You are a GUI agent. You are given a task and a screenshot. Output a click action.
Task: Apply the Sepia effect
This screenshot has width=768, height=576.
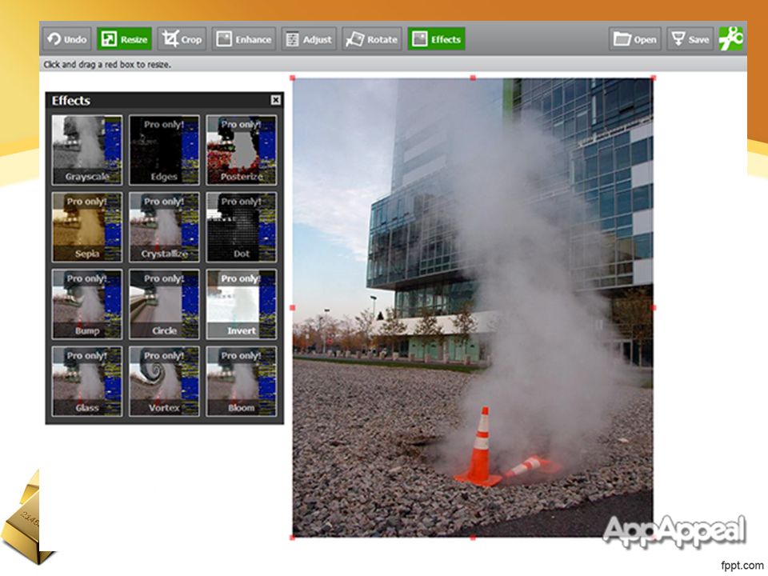pyautogui.click(x=87, y=226)
